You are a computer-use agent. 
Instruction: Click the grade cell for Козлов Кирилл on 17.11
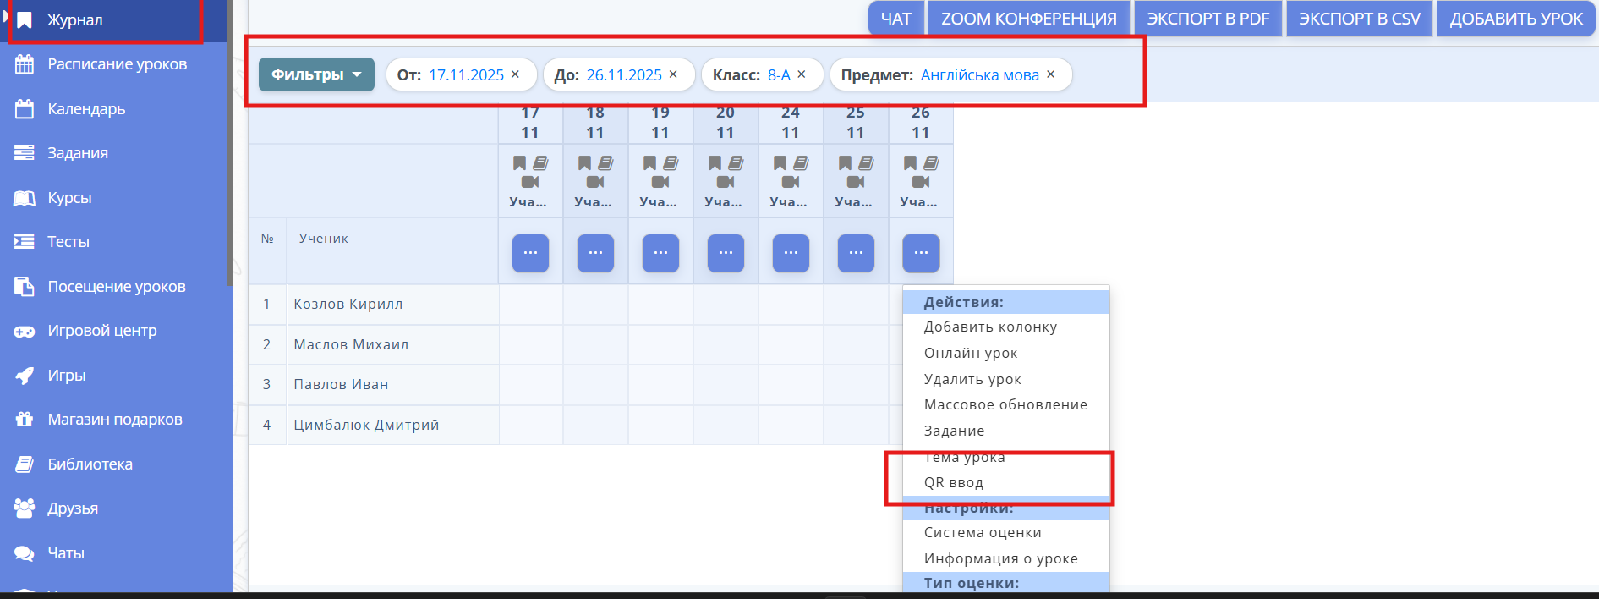click(x=530, y=305)
